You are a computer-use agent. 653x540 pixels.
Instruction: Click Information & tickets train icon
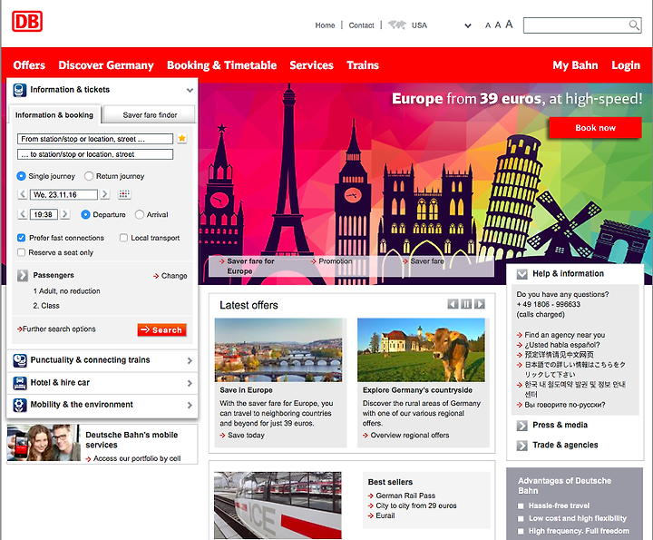[x=20, y=90]
